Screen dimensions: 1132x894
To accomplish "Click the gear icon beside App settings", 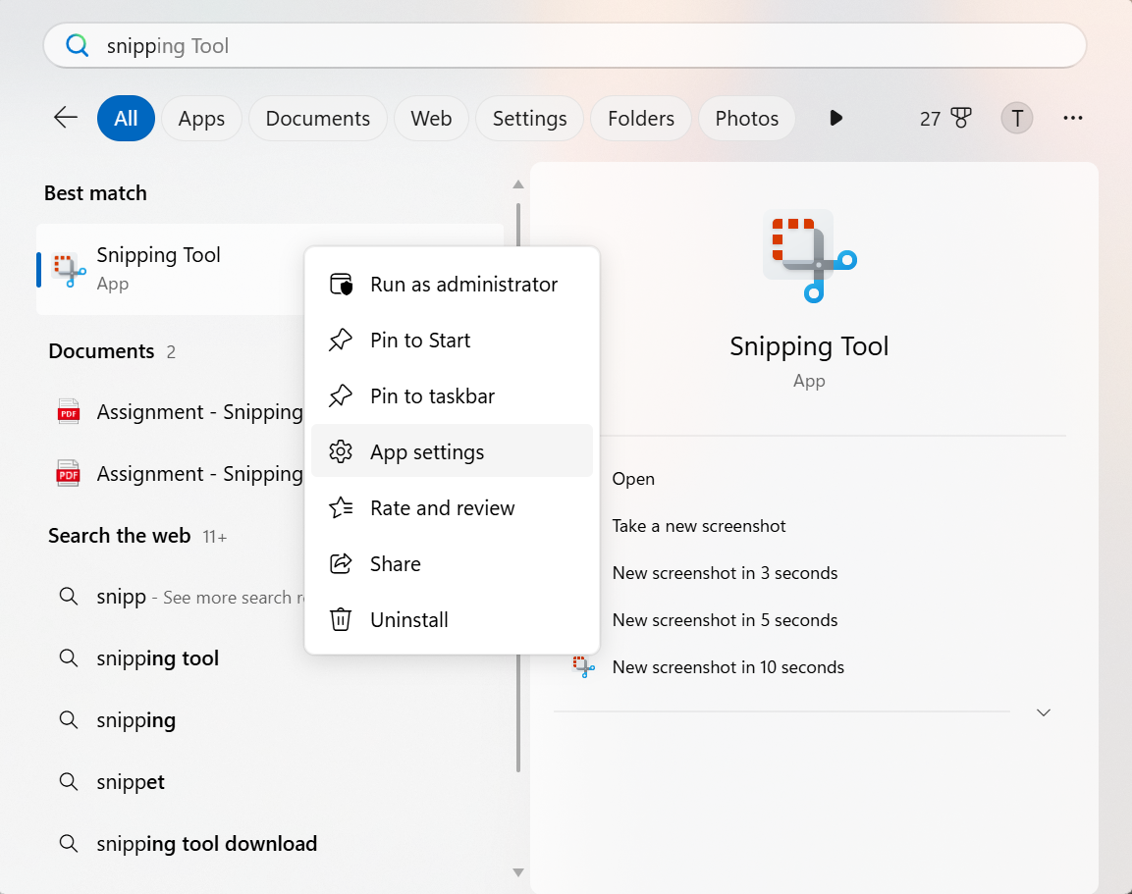I will [x=341, y=451].
